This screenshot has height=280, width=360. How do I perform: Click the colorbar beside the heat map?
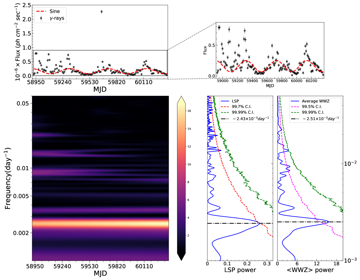click(x=181, y=178)
